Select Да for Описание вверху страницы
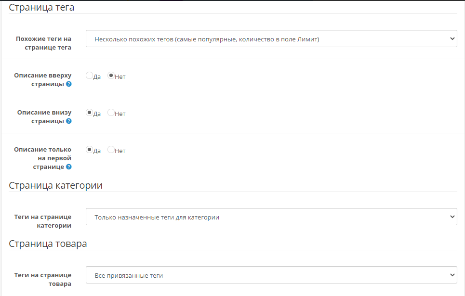The width and height of the screenshot is (465, 296). click(x=89, y=76)
